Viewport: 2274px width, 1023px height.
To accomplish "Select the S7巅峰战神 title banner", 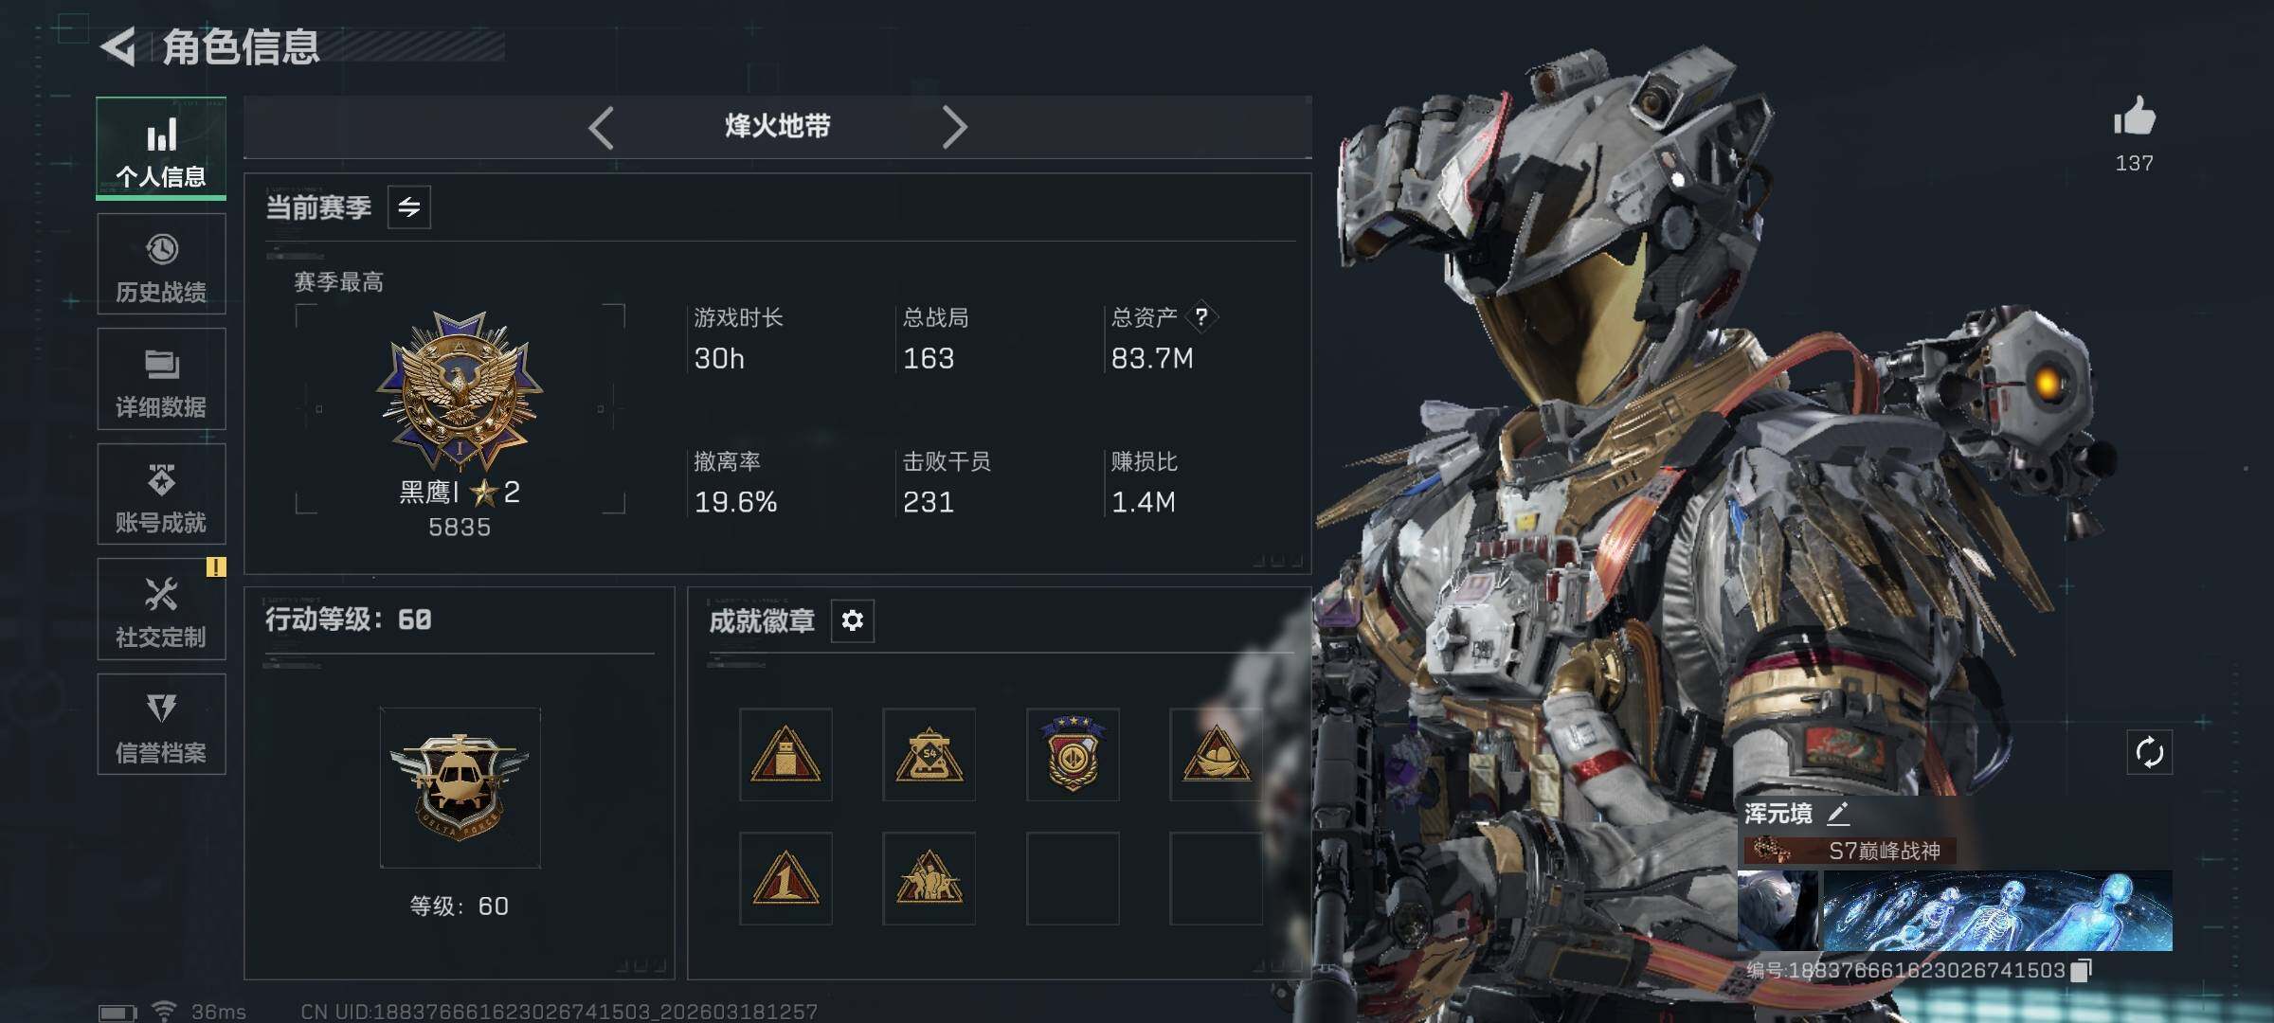I will tap(1849, 851).
